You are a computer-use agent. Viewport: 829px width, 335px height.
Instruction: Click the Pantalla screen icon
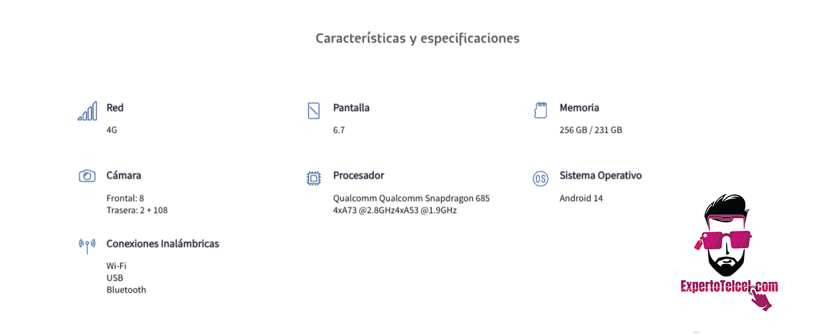pos(314,111)
